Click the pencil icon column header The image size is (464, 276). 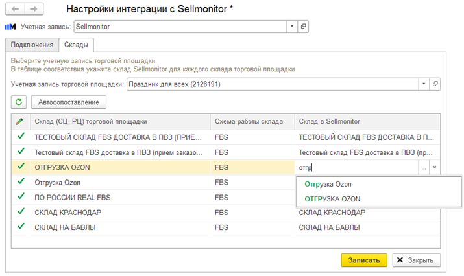(x=20, y=121)
